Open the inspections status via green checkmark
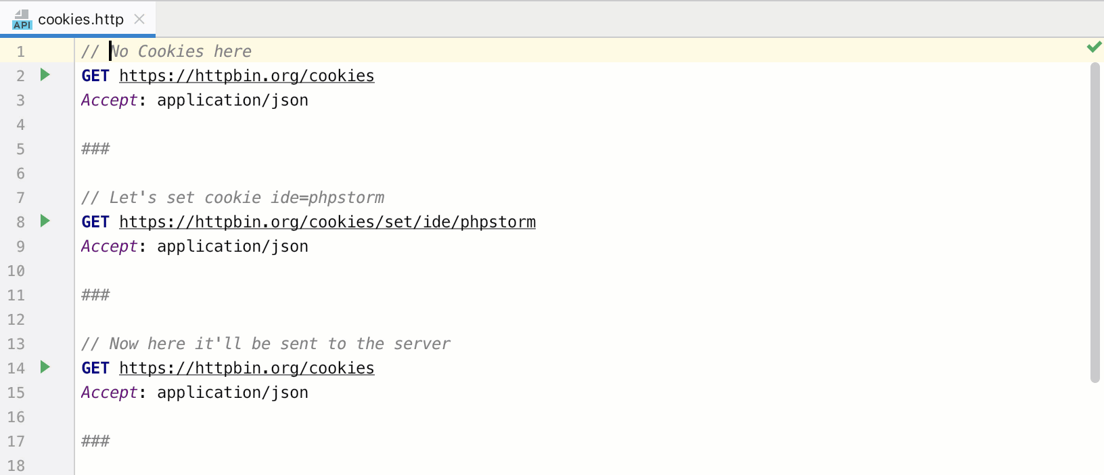The width and height of the screenshot is (1104, 475). point(1093,47)
